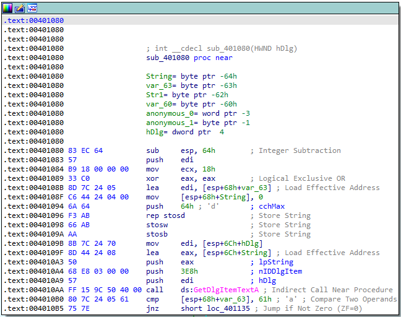Screen dimensions: 401x317
Task: Follow the loc_401135 jump target
Action: 228,308
